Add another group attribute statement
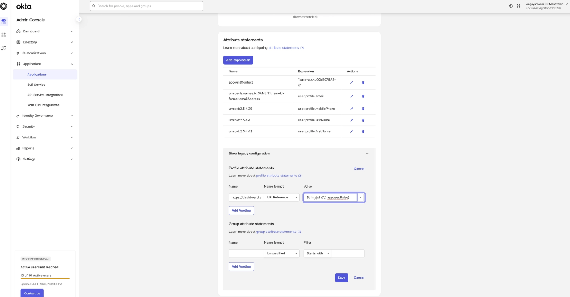The width and height of the screenshot is (570, 297). tap(241, 266)
